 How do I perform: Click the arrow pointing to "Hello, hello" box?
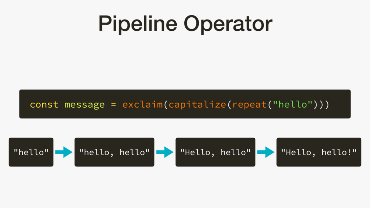click(165, 152)
